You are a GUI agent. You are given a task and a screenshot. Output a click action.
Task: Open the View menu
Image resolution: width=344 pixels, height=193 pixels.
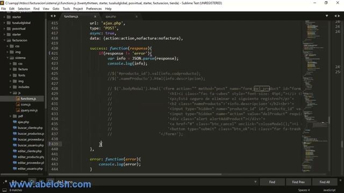46,9
